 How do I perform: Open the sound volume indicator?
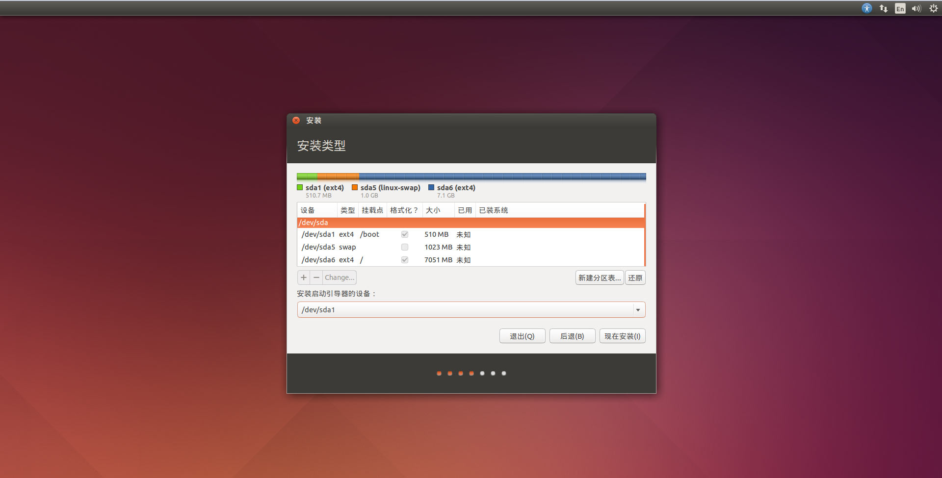coord(916,8)
